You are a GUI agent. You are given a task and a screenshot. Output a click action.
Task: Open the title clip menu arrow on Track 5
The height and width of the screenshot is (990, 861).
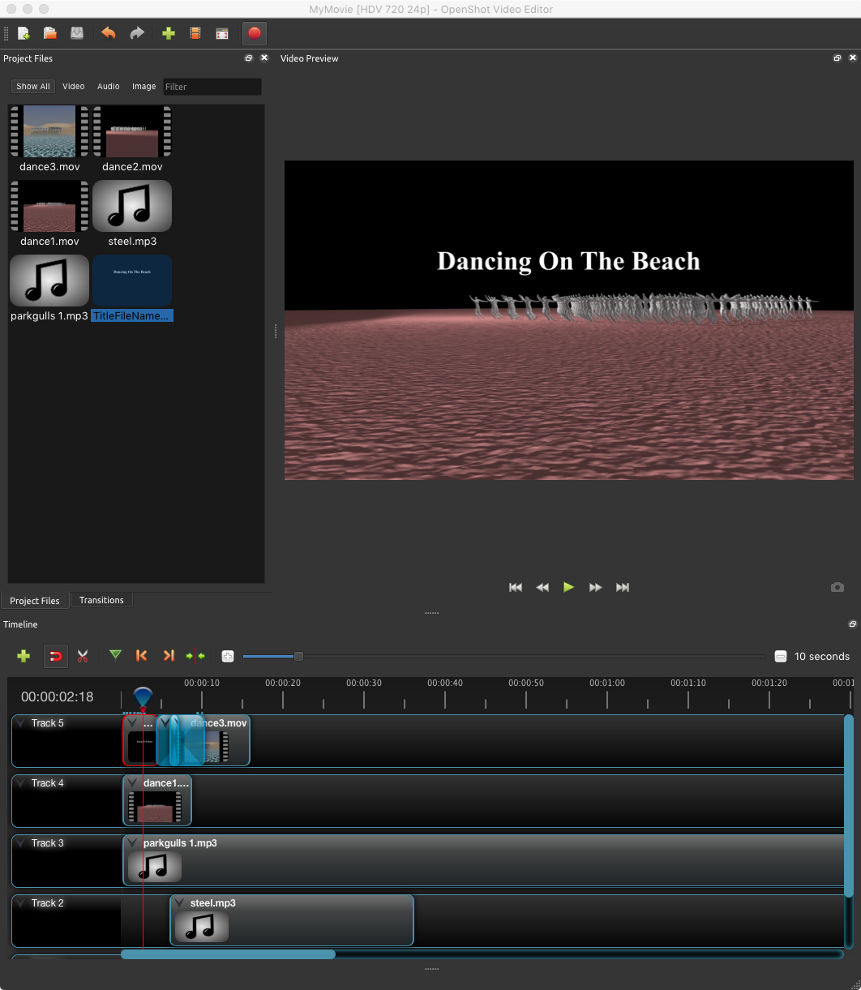tap(133, 722)
